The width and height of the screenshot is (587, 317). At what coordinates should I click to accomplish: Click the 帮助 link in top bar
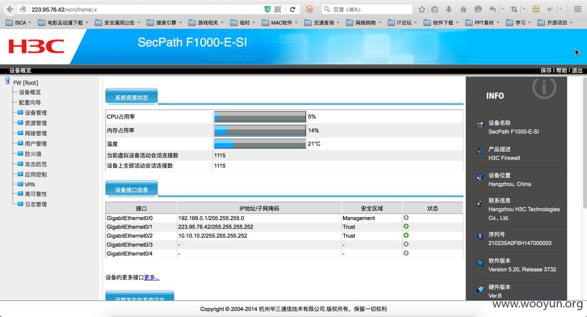click(562, 71)
